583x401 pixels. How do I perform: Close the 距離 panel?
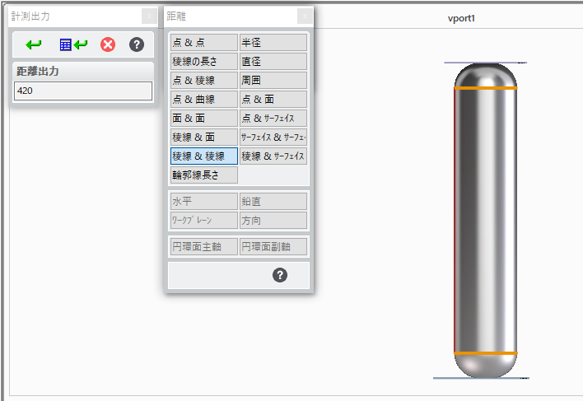(305, 16)
